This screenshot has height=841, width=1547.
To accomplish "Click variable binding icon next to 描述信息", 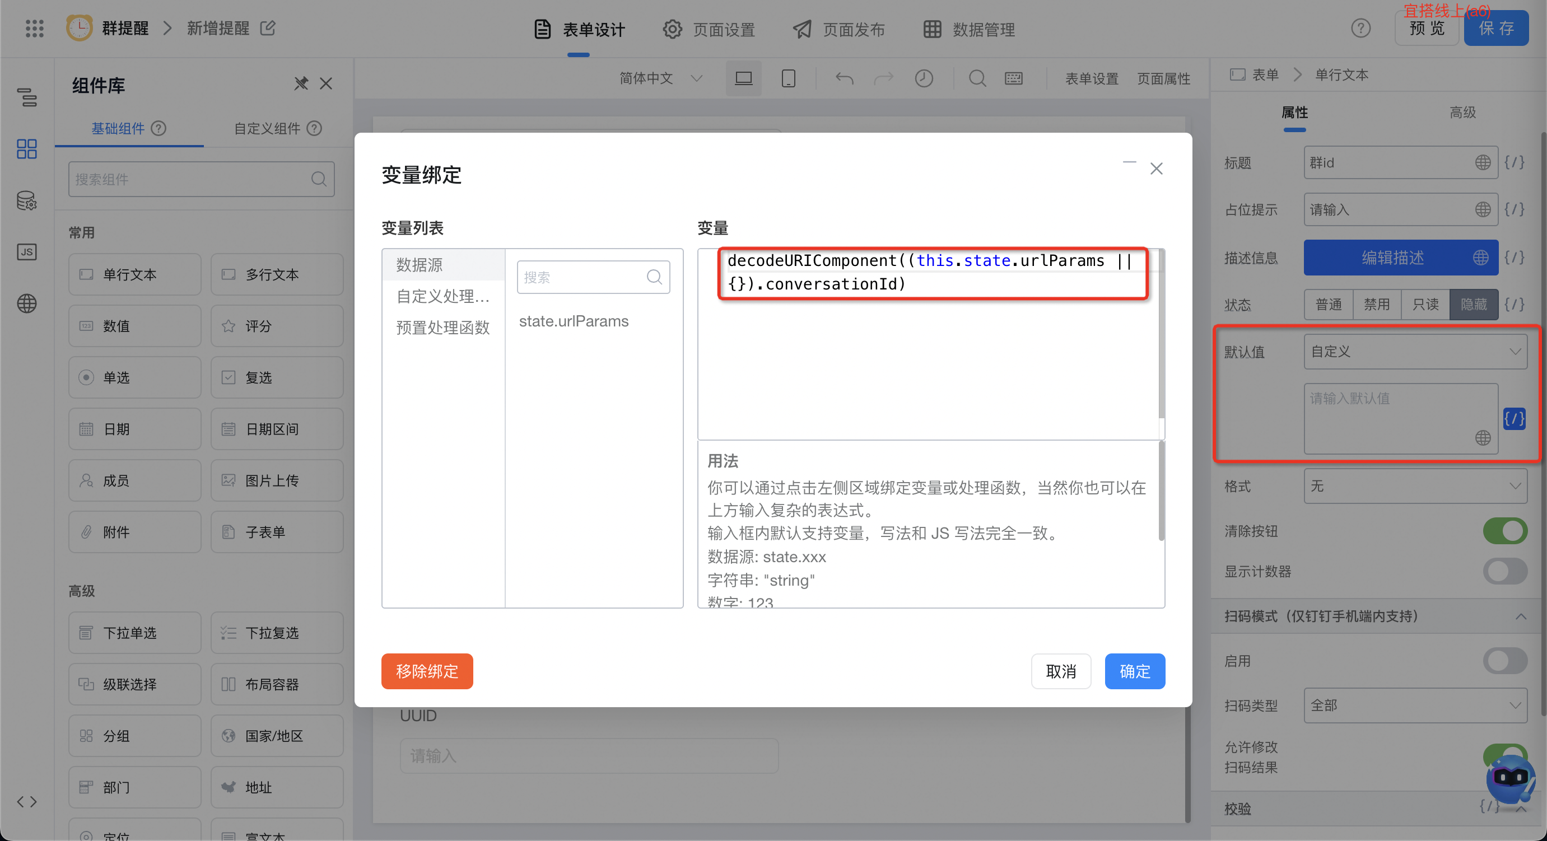I will (x=1514, y=258).
